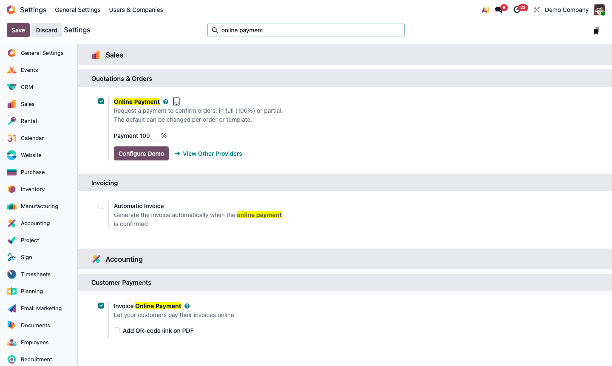Click the help icon beside Online Payment
The height and width of the screenshot is (366, 612).
[x=166, y=101]
